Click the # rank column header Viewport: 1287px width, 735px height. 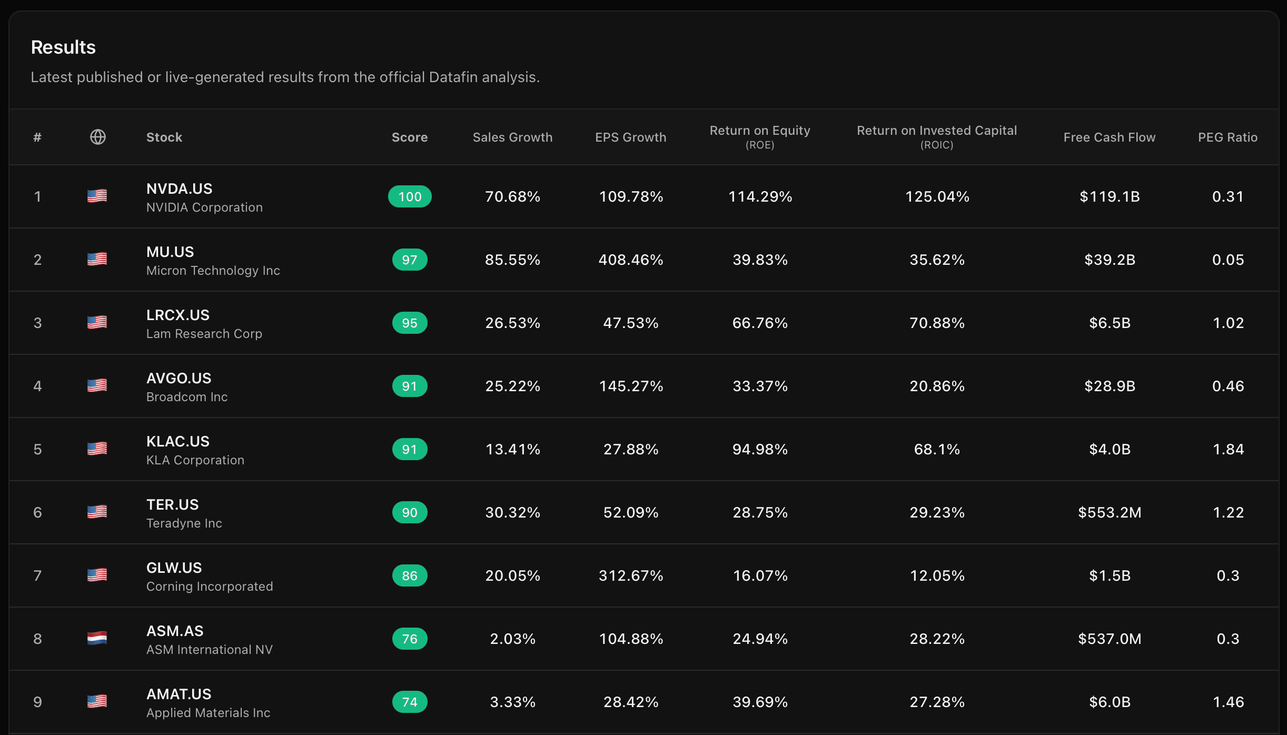pos(37,137)
